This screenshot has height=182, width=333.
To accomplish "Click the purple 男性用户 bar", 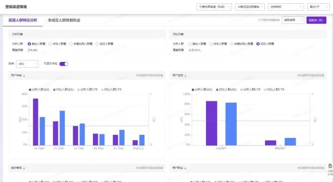I will (x=271, y=143).
